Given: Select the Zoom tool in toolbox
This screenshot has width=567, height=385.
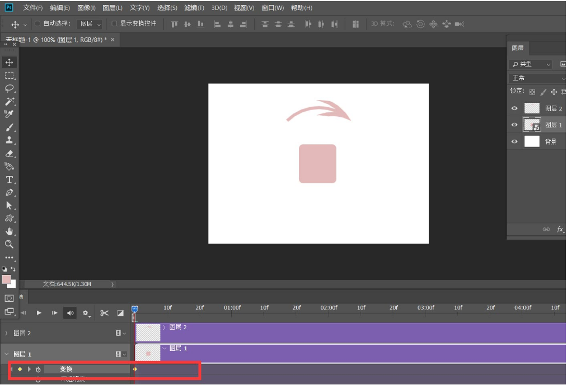Looking at the screenshot, I should click(10, 244).
